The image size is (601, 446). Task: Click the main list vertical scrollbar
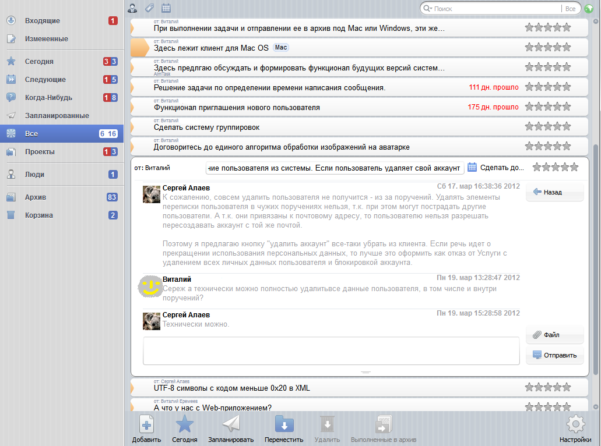coord(595,260)
